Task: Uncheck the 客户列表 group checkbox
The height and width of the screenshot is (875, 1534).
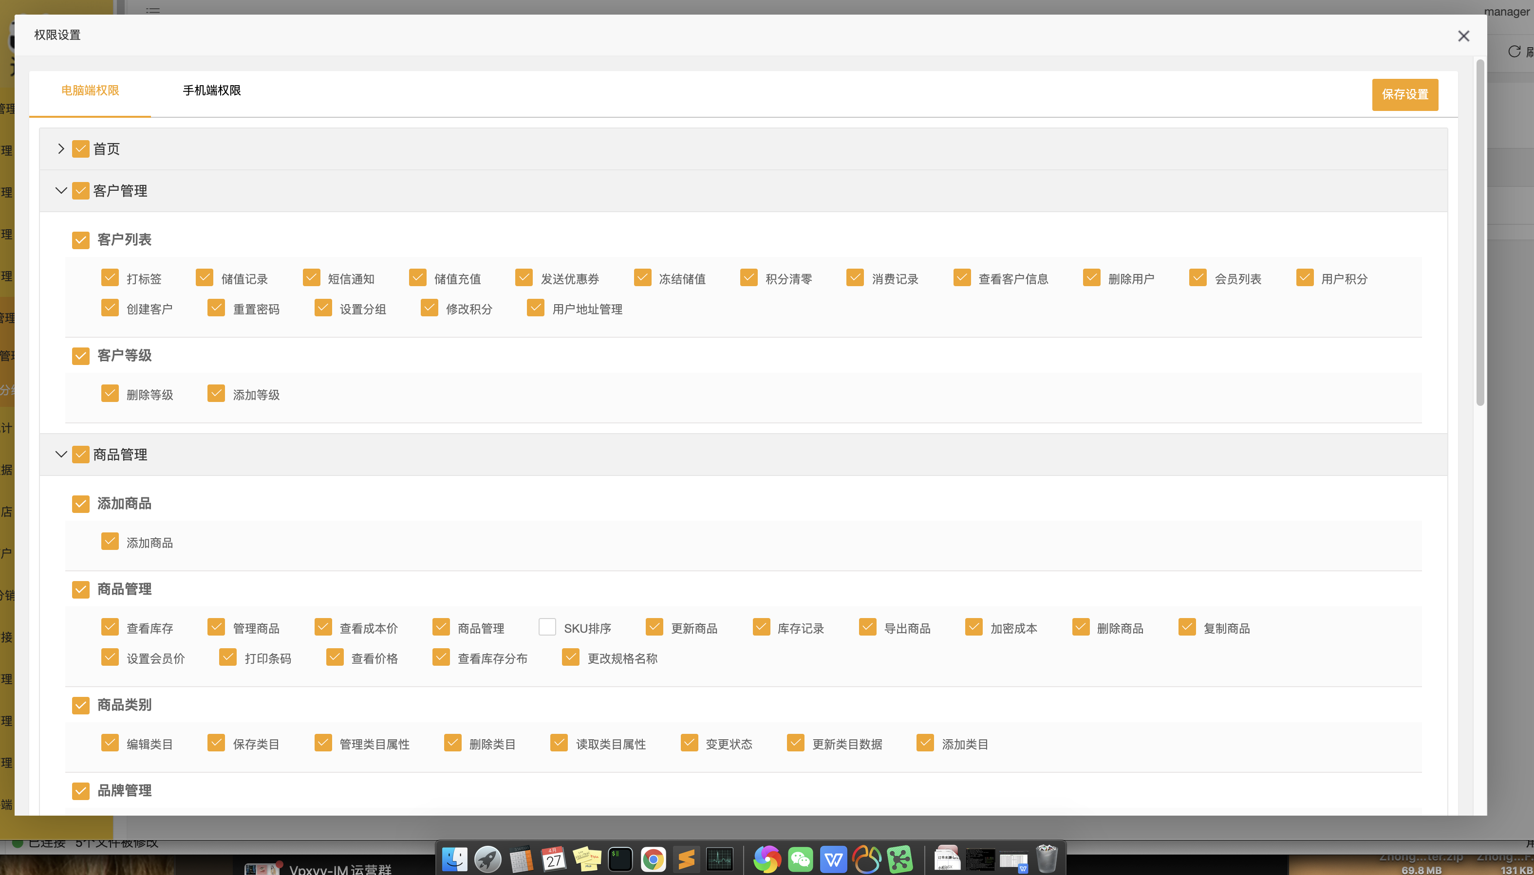Action: coord(80,240)
